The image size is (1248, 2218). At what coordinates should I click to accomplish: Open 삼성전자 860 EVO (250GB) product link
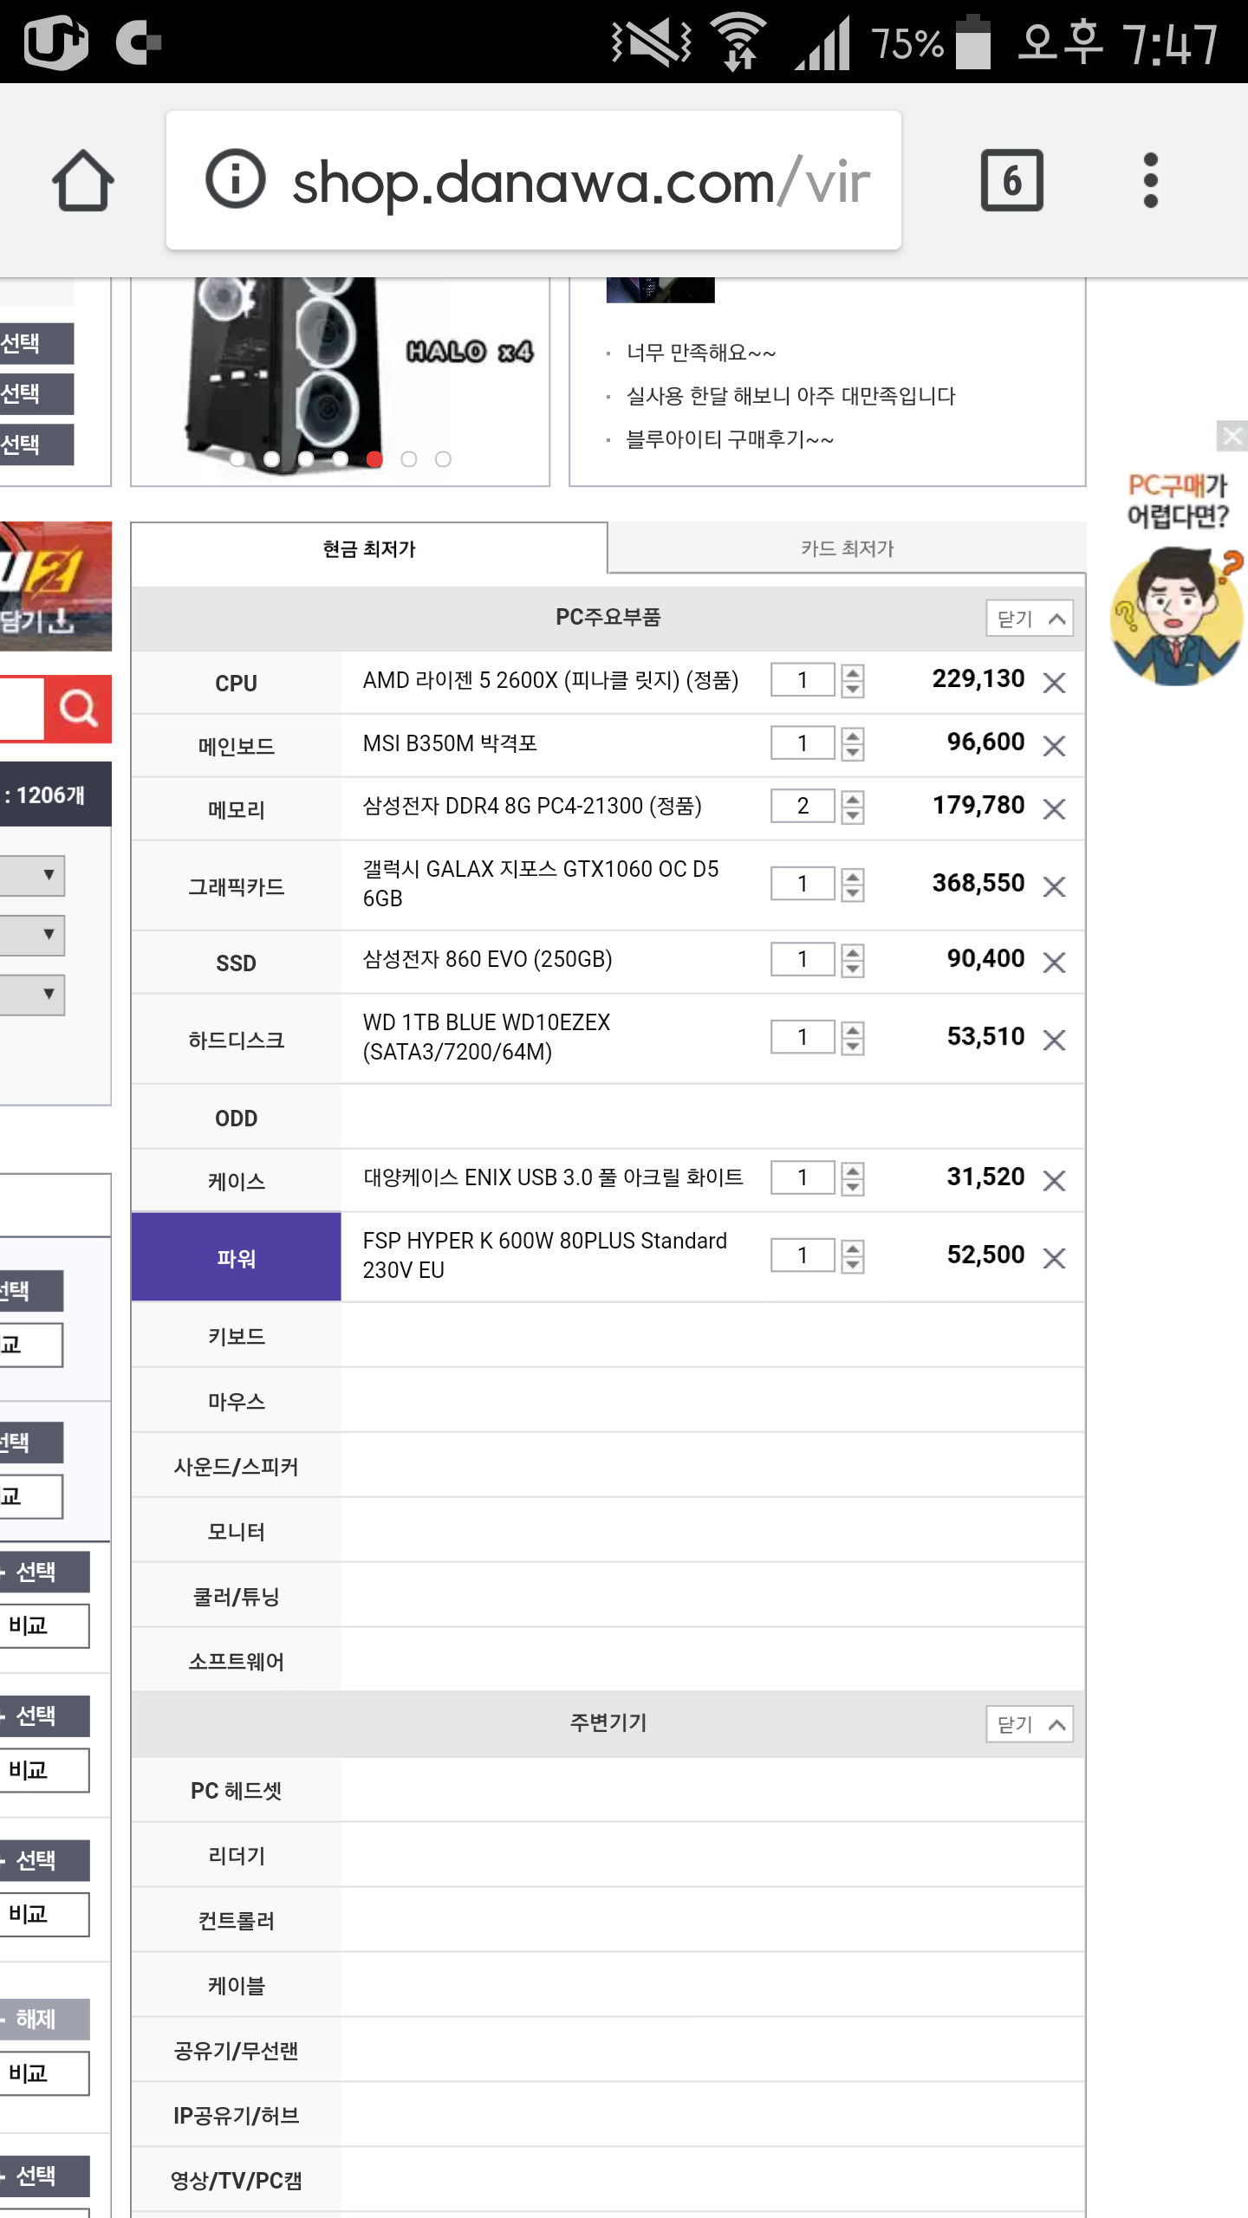pos(487,959)
